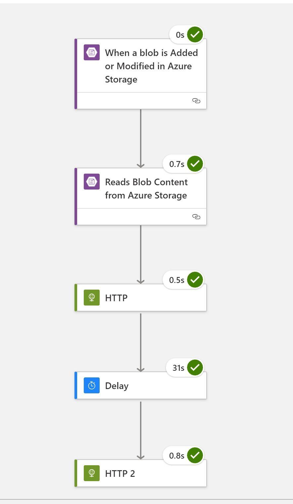Click connection link icon on Reads Blob Content
The image size is (293, 504).
click(196, 217)
